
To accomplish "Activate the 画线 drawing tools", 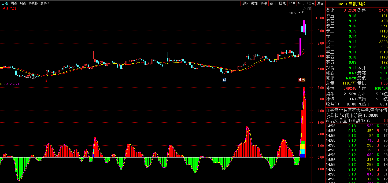I will pyautogui.click(x=282, y=3).
